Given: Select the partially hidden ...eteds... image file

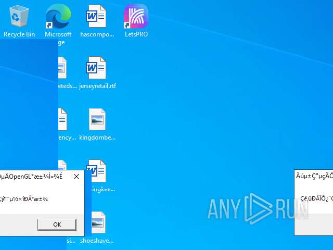Looking at the screenshot, I should [x=62, y=68].
